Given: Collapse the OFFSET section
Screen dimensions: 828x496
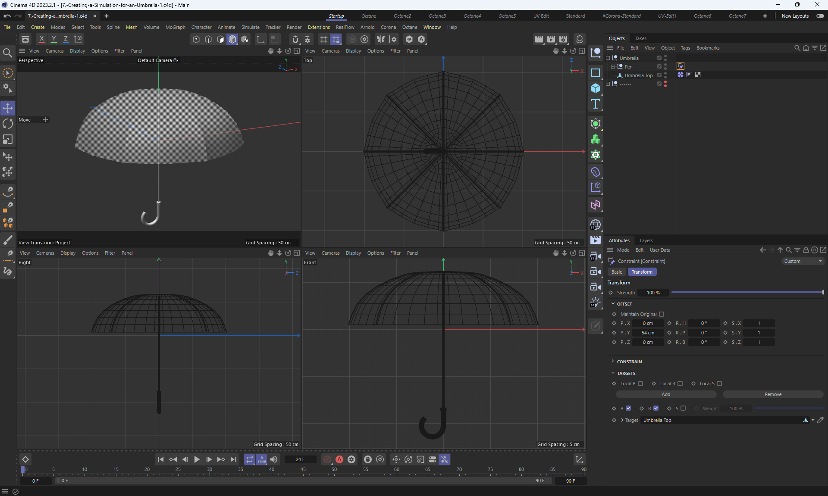Looking at the screenshot, I should point(613,304).
